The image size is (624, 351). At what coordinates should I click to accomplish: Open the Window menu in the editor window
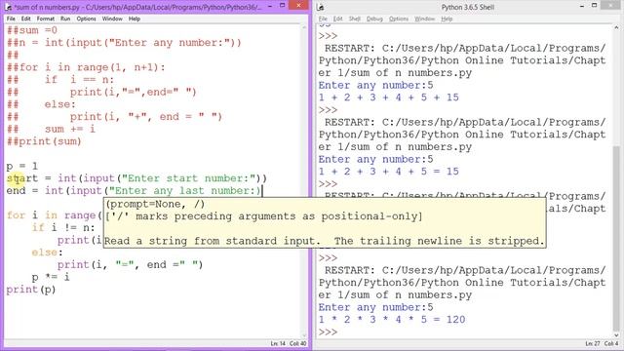point(112,19)
